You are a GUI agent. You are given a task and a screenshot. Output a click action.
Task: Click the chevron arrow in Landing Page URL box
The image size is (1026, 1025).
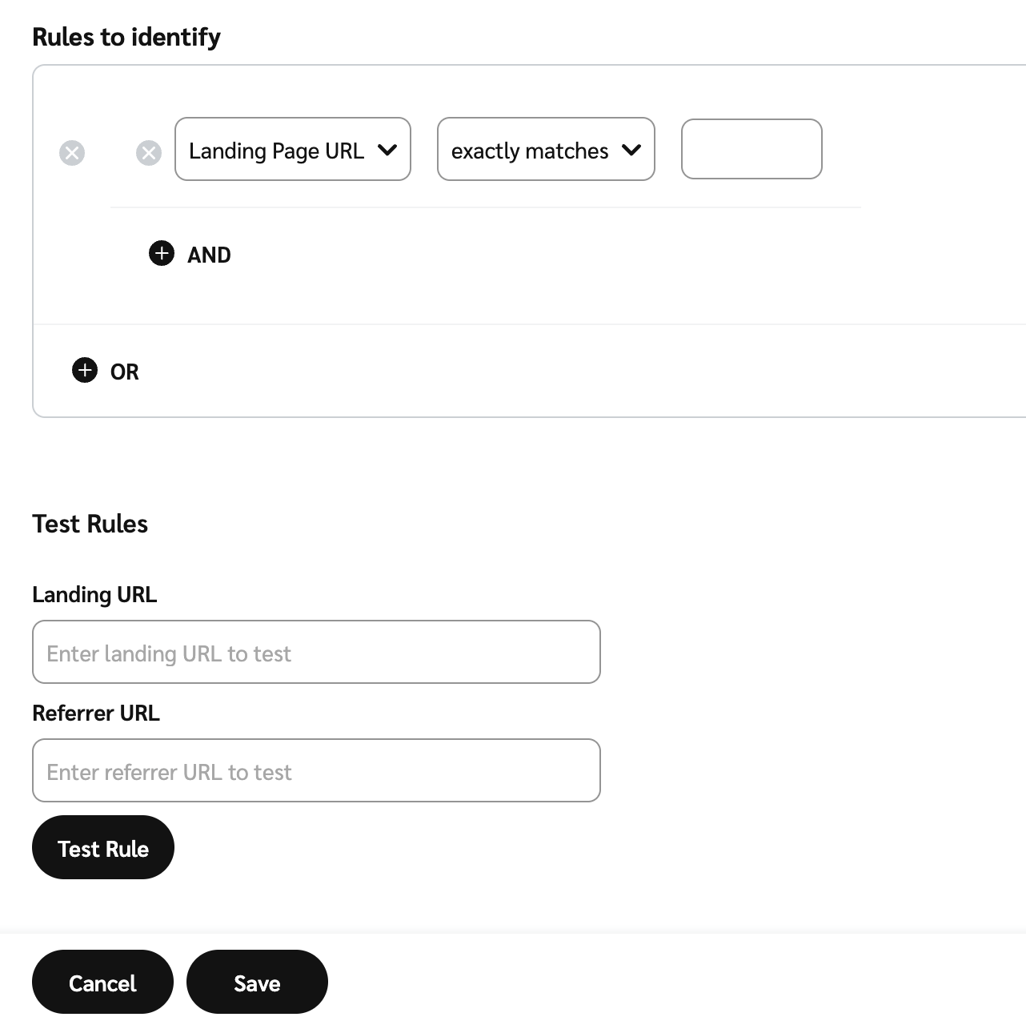click(x=387, y=150)
